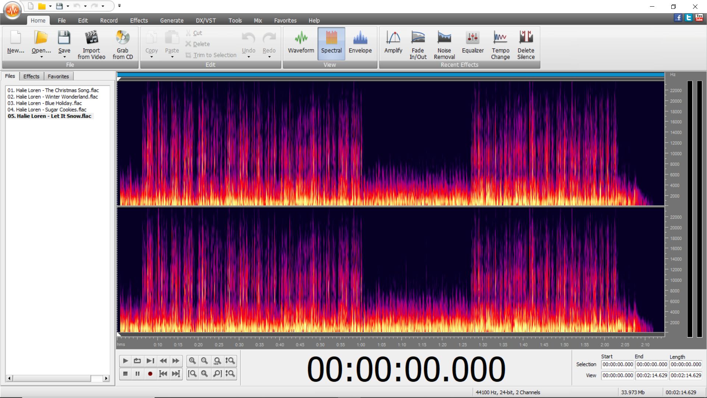Select file 03. Halie Loren - Blue Holiday.flac
Viewport: 707px width, 398px height.
tap(45, 103)
